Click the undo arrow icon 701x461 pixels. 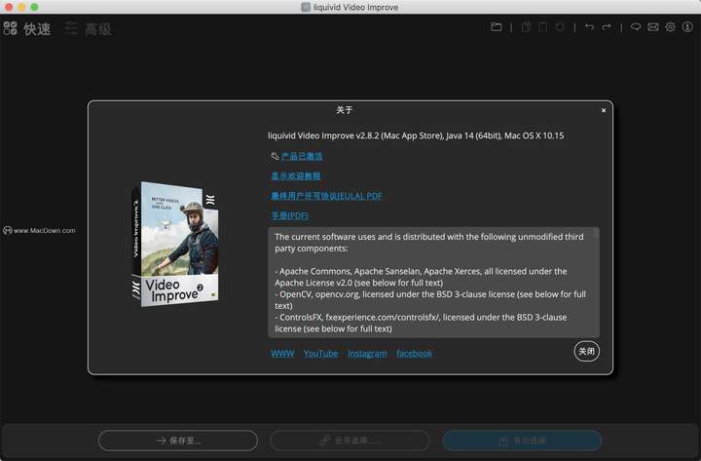click(590, 27)
